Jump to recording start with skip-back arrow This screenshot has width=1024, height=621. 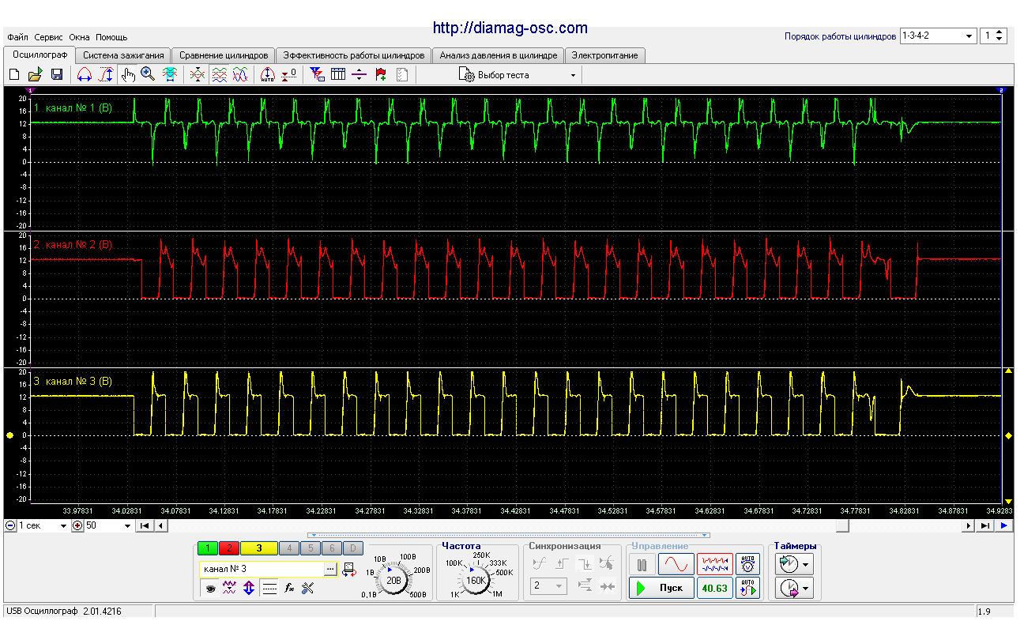tap(145, 525)
